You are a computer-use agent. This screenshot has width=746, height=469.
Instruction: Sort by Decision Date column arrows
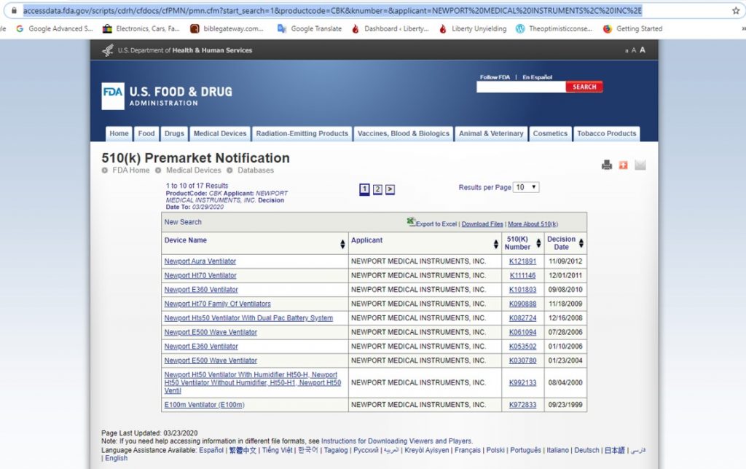pos(581,243)
